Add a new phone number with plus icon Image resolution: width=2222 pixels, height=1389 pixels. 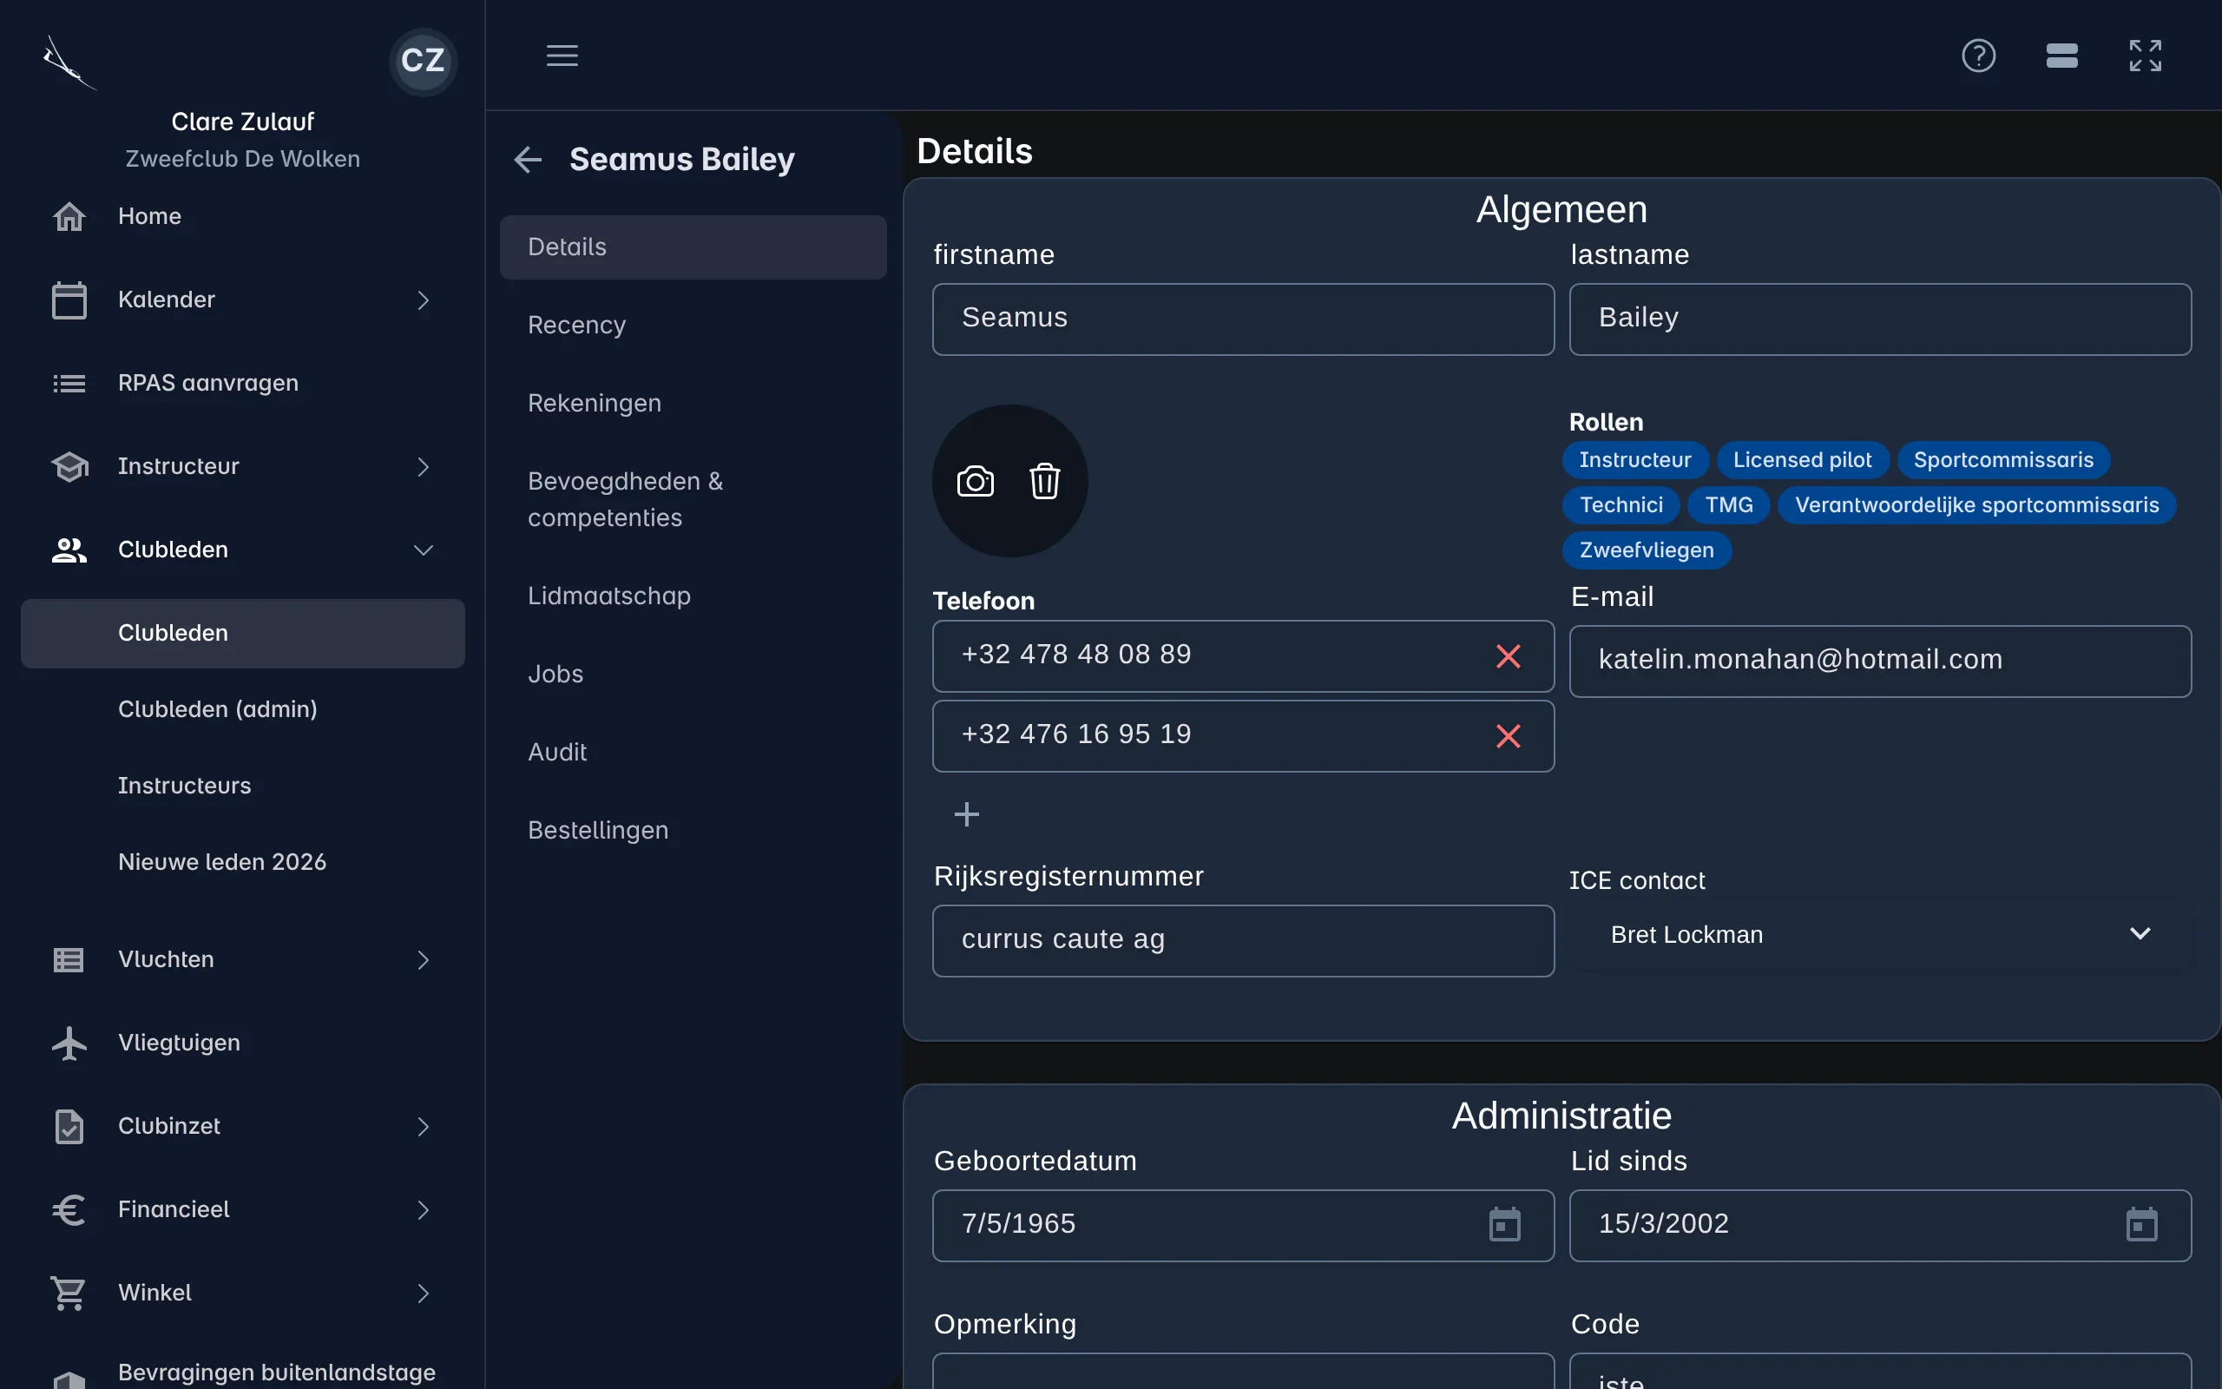click(x=966, y=814)
